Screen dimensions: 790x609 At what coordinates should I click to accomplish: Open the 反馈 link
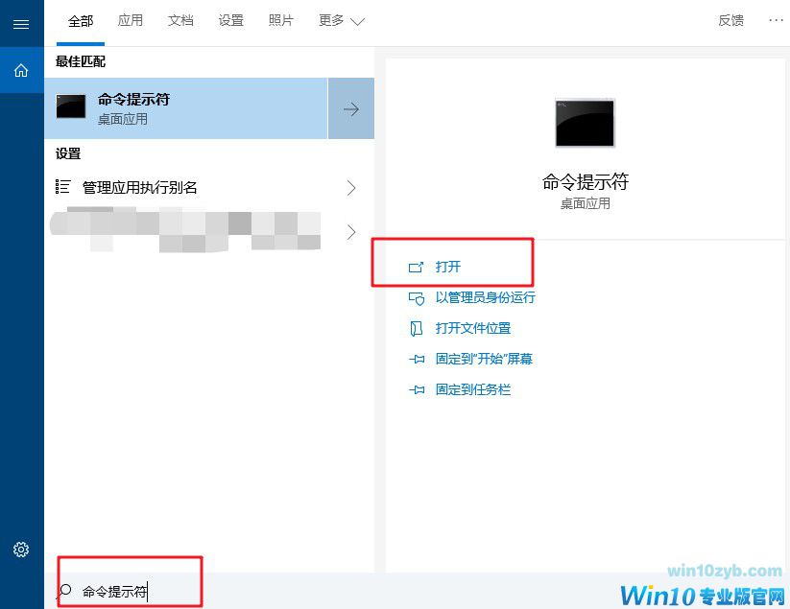[730, 21]
